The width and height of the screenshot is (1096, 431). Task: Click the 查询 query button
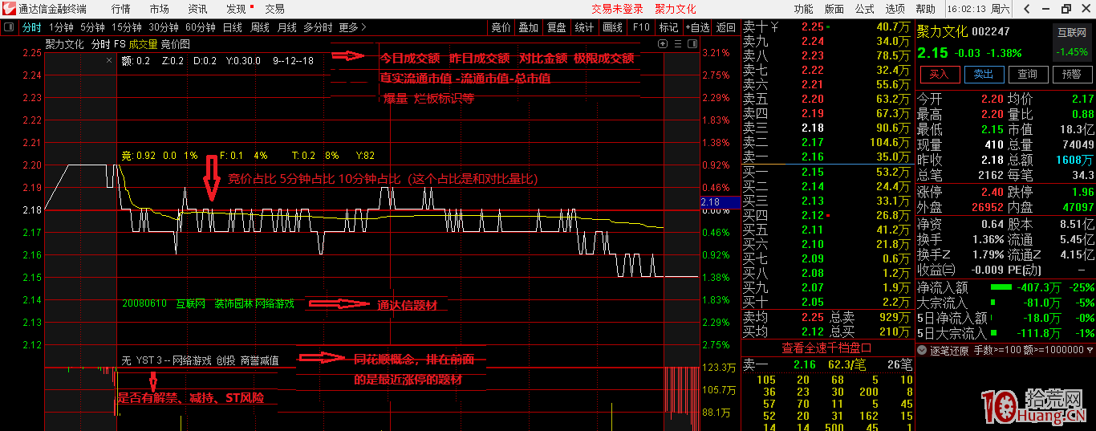pyautogui.click(x=1027, y=74)
